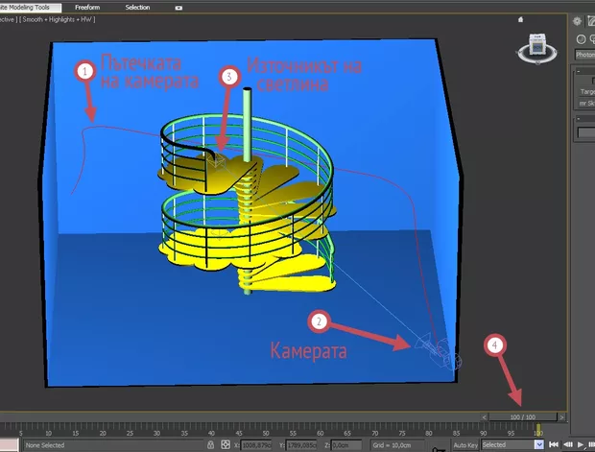Image resolution: width=595 pixels, height=452 pixels.
Task: Click the Target Light button
Action: point(586,91)
